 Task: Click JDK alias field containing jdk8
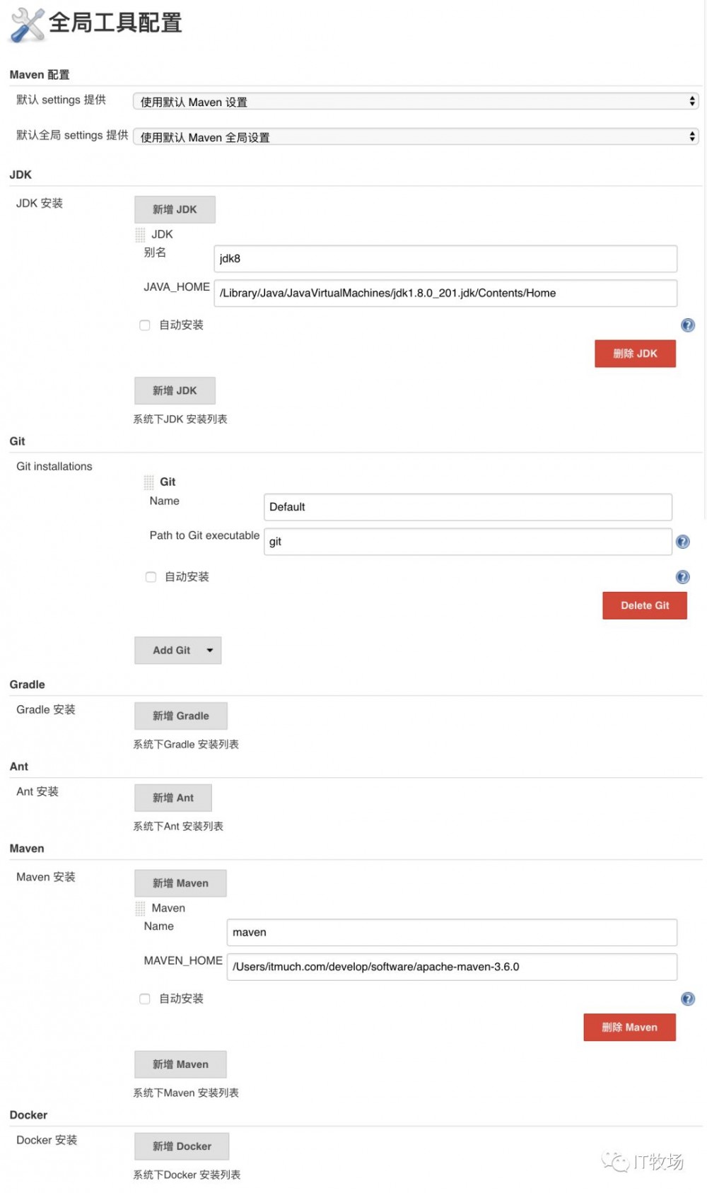click(445, 259)
